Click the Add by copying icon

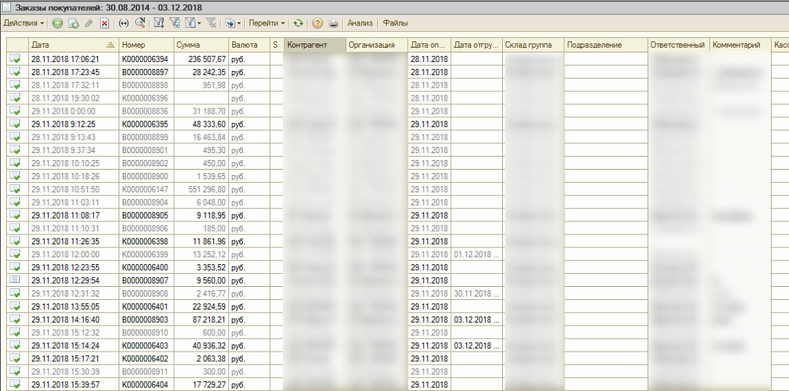tap(73, 23)
